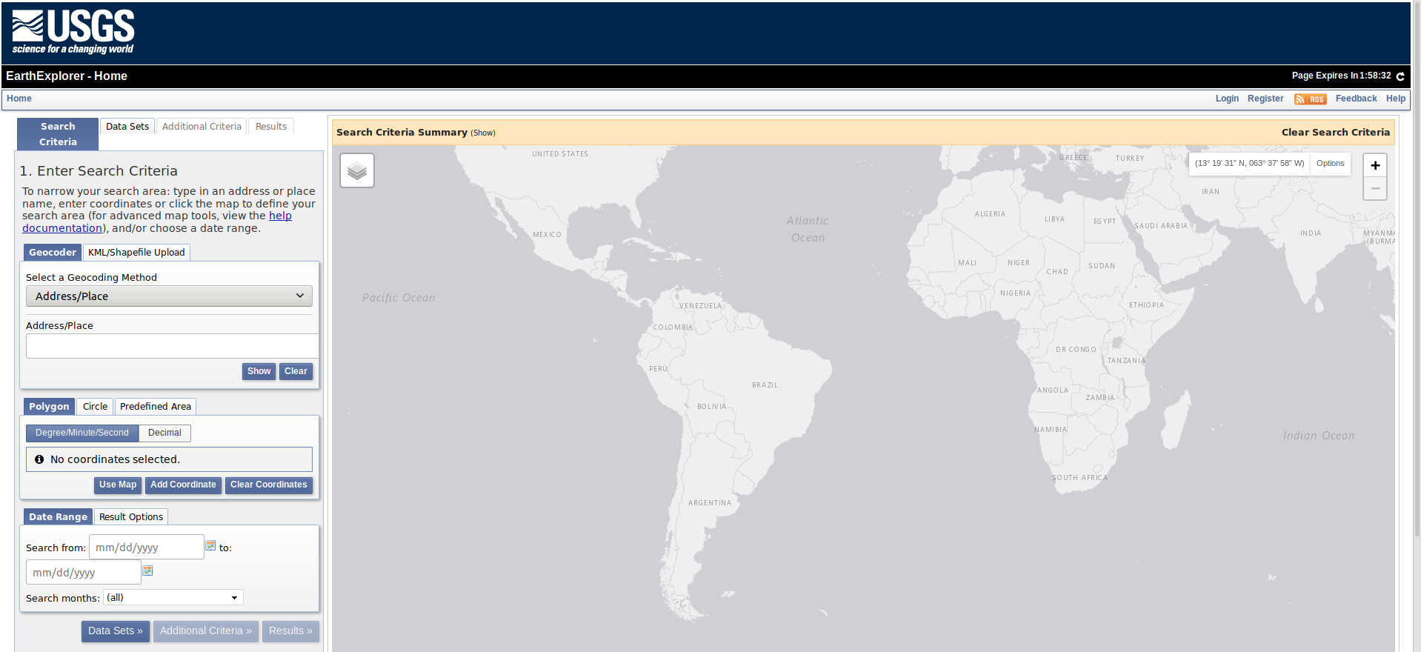Click the Address/Place text field
The height and width of the screenshot is (652, 1421).
[172, 346]
